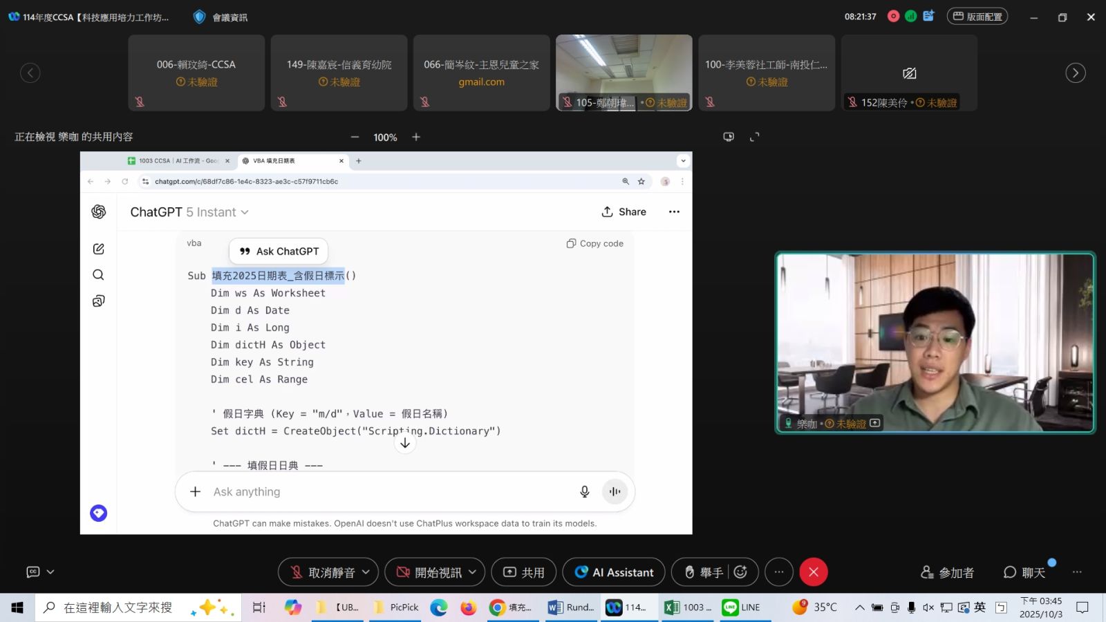Click the 共用 share screen button
The image size is (1106, 622).
pos(523,572)
